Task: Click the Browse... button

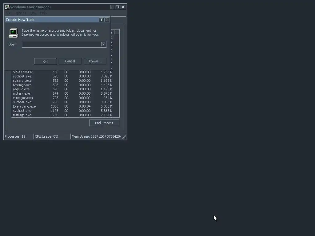Action: coord(95,61)
